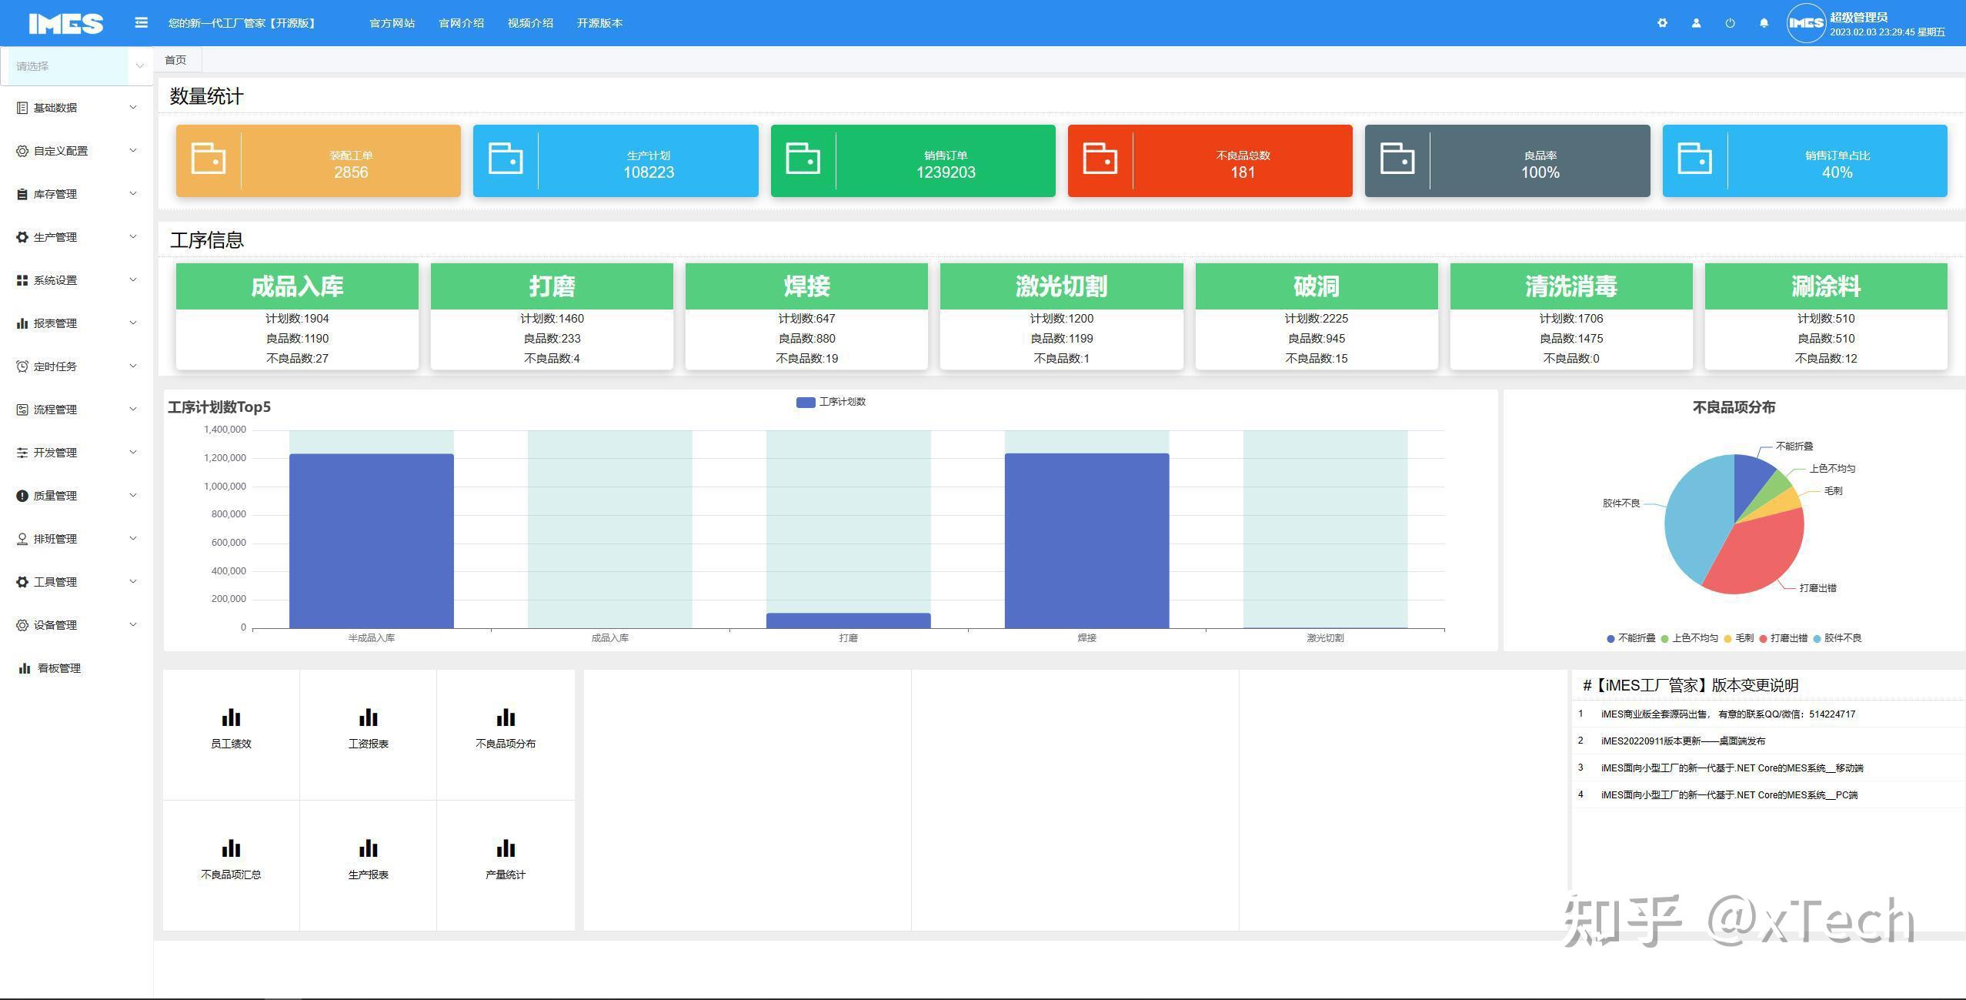Click the IMES logo at top left
The height and width of the screenshot is (1000, 1966).
click(x=66, y=23)
